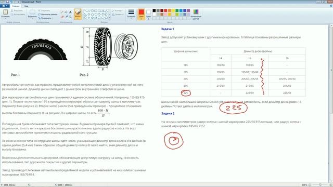Select the Eraser tool
333x187 pixels.
point(62,17)
